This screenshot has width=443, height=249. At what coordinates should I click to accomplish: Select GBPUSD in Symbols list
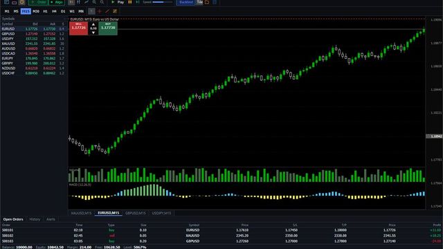point(34,34)
